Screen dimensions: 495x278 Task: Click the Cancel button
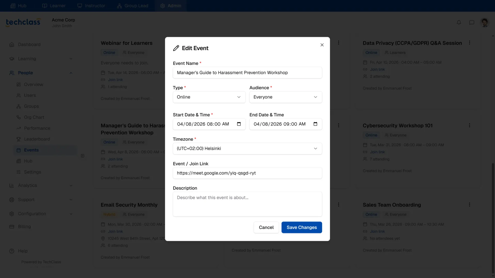(x=266, y=227)
